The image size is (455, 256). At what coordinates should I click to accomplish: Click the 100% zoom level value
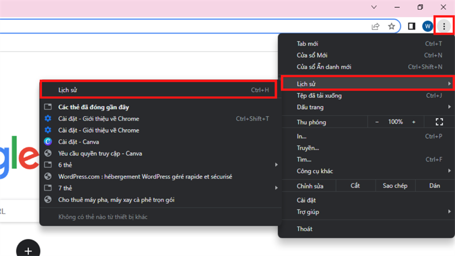(x=395, y=122)
